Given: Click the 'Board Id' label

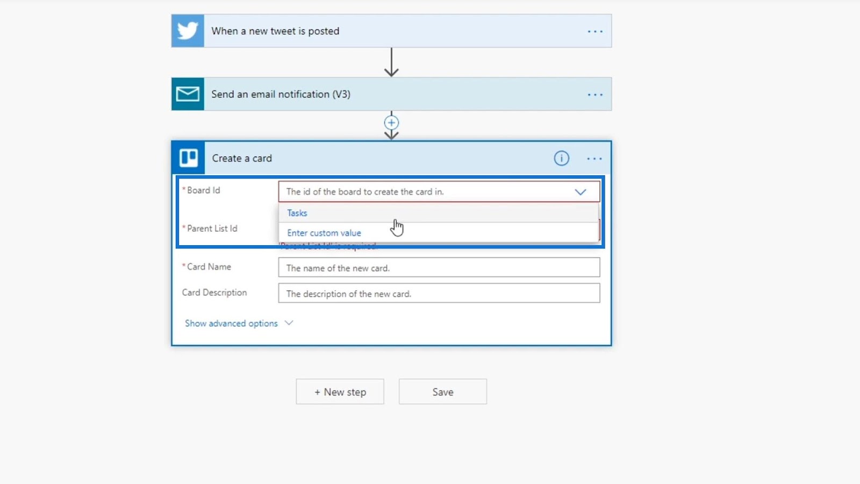Looking at the screenshot, I should (203, 190).
